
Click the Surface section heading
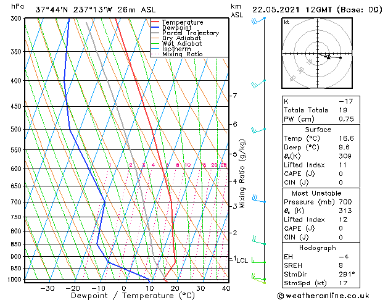[x=318, y=130]
